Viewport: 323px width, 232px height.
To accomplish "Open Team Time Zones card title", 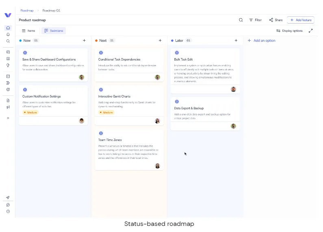I will (110, 140).
